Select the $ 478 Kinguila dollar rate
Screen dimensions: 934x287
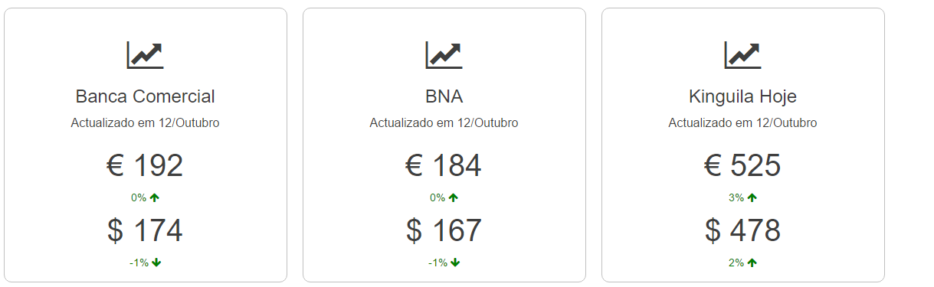click(743, 230)
